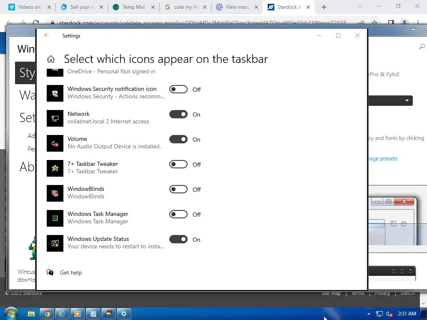Open Settings home via house icon
Viewport: 427px width, 320px height.
[x=50, y=59]
